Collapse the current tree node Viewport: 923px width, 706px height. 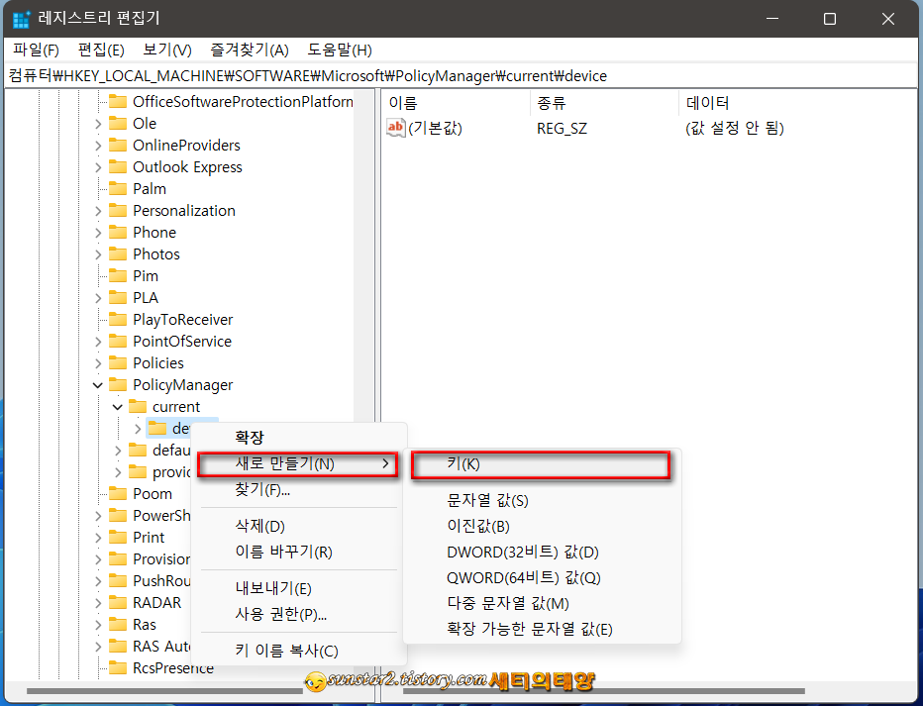(117, 406)
